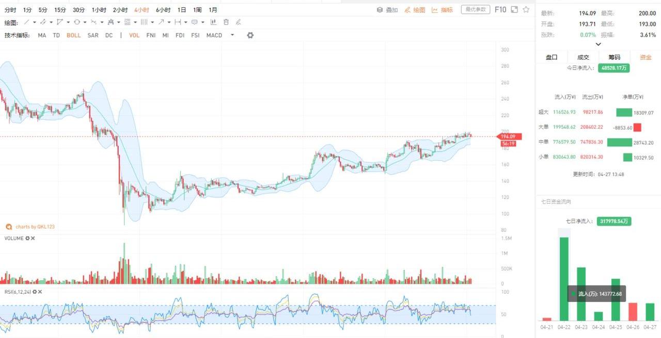
Task: Switch to the 筹码 tab
Action: [x=614, y=57]
